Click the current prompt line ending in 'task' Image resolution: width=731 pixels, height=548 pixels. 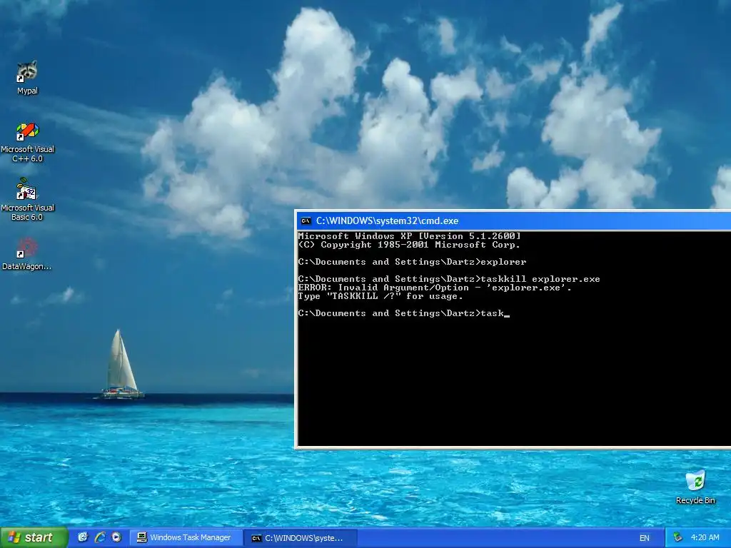(404, 314)
